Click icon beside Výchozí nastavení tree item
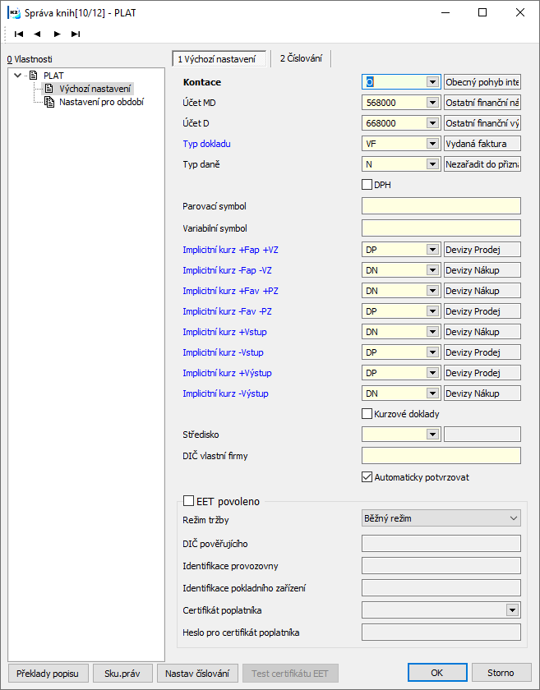540x690 pixels. pyautogui.click(x=48, y=89)
